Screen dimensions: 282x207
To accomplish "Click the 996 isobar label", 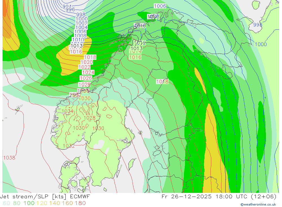I will pyautogui.click(x=70, y=9).
